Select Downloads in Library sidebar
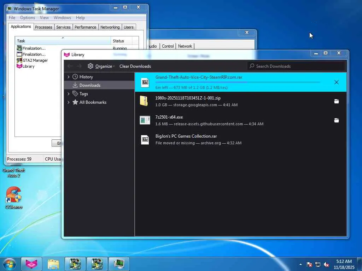 point(99,85)
